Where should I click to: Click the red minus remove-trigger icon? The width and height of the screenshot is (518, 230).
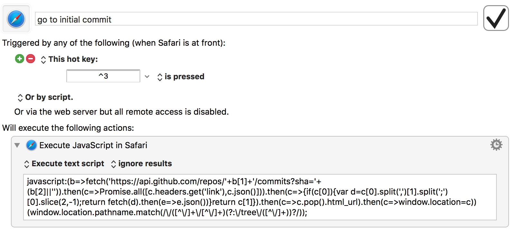click(x=31, y=59)
